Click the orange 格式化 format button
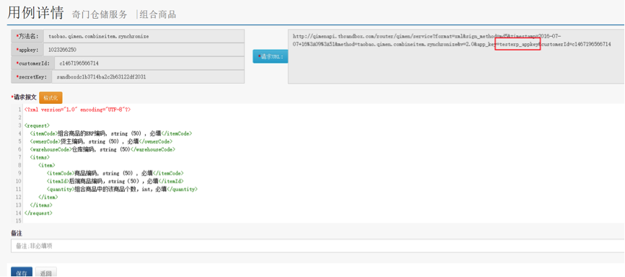This screenshot has height=277, width=625. pos(51,97)
